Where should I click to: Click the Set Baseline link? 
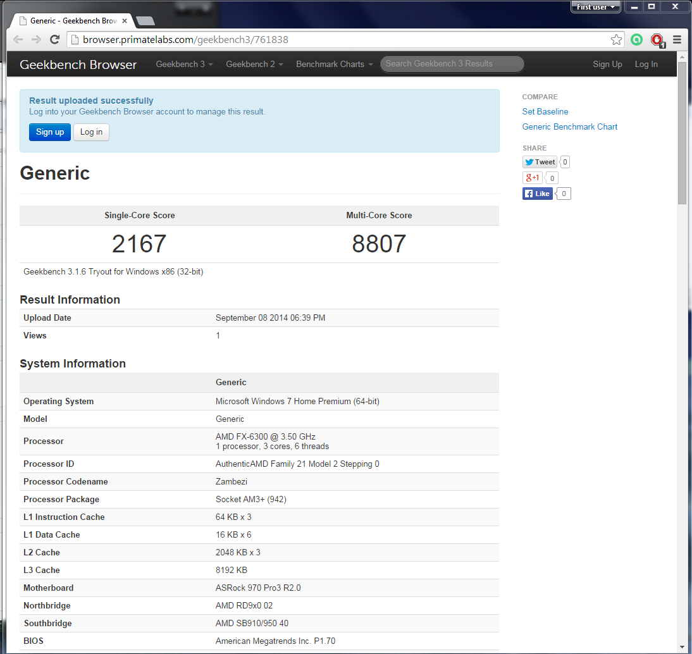coord(545,112)
